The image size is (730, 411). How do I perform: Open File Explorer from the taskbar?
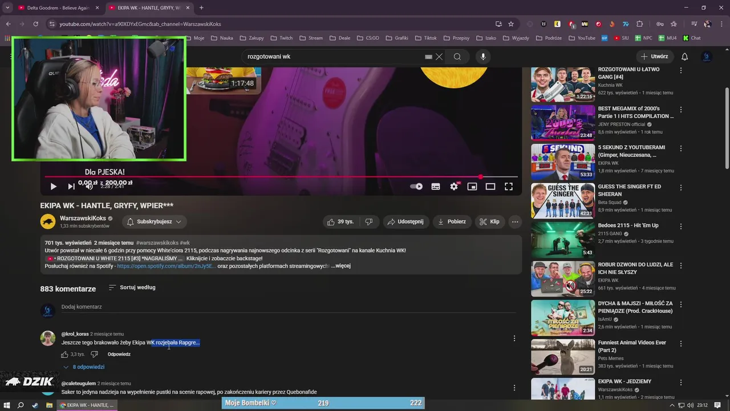[50, 405]
